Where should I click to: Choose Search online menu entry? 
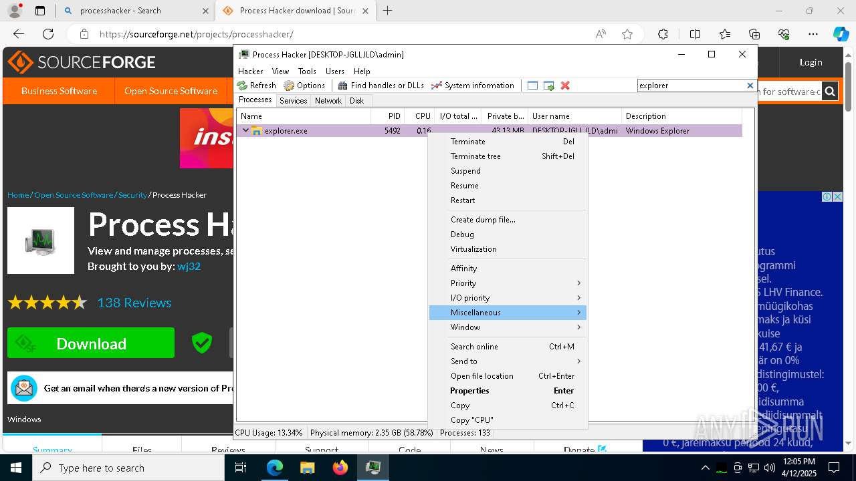tap(508, 347)
